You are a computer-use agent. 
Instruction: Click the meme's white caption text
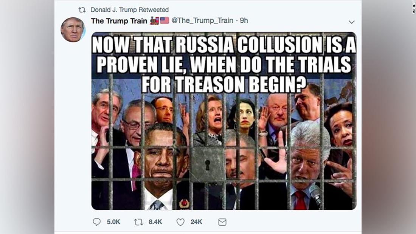click(x=224, y=65)
